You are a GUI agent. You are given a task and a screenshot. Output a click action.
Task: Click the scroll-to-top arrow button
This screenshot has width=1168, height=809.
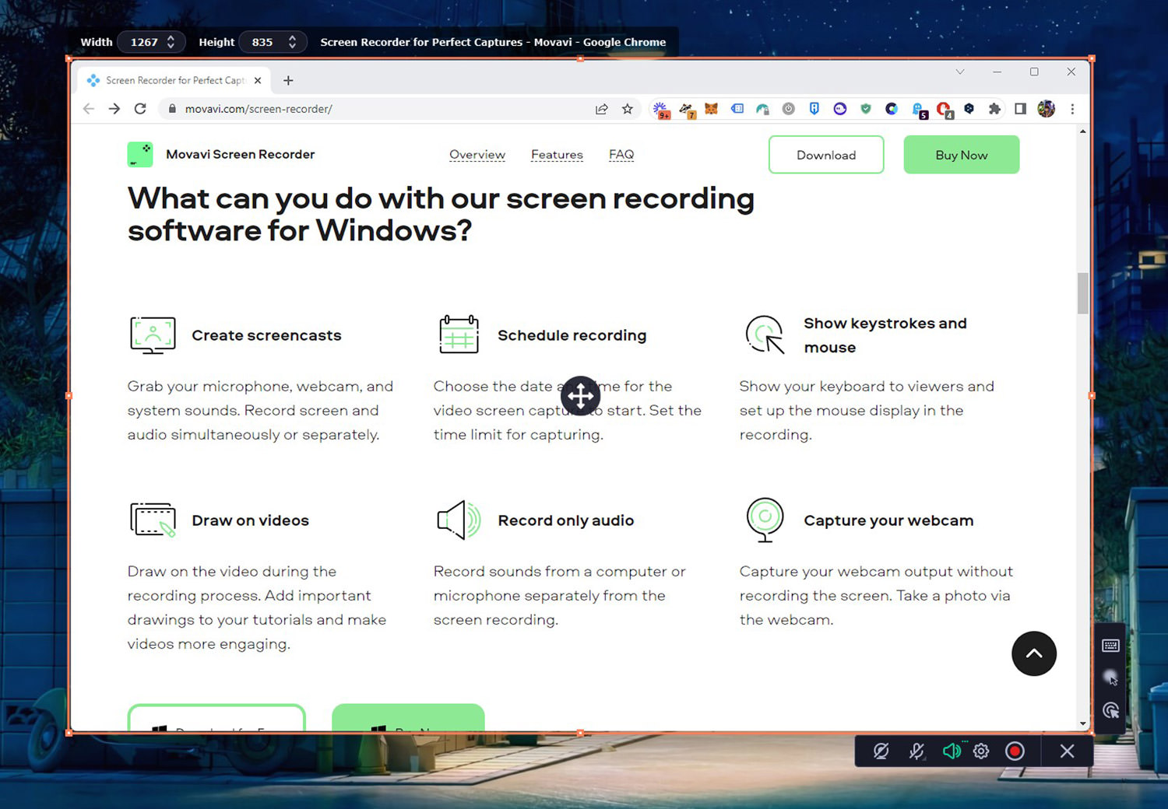click(1034, 653)
